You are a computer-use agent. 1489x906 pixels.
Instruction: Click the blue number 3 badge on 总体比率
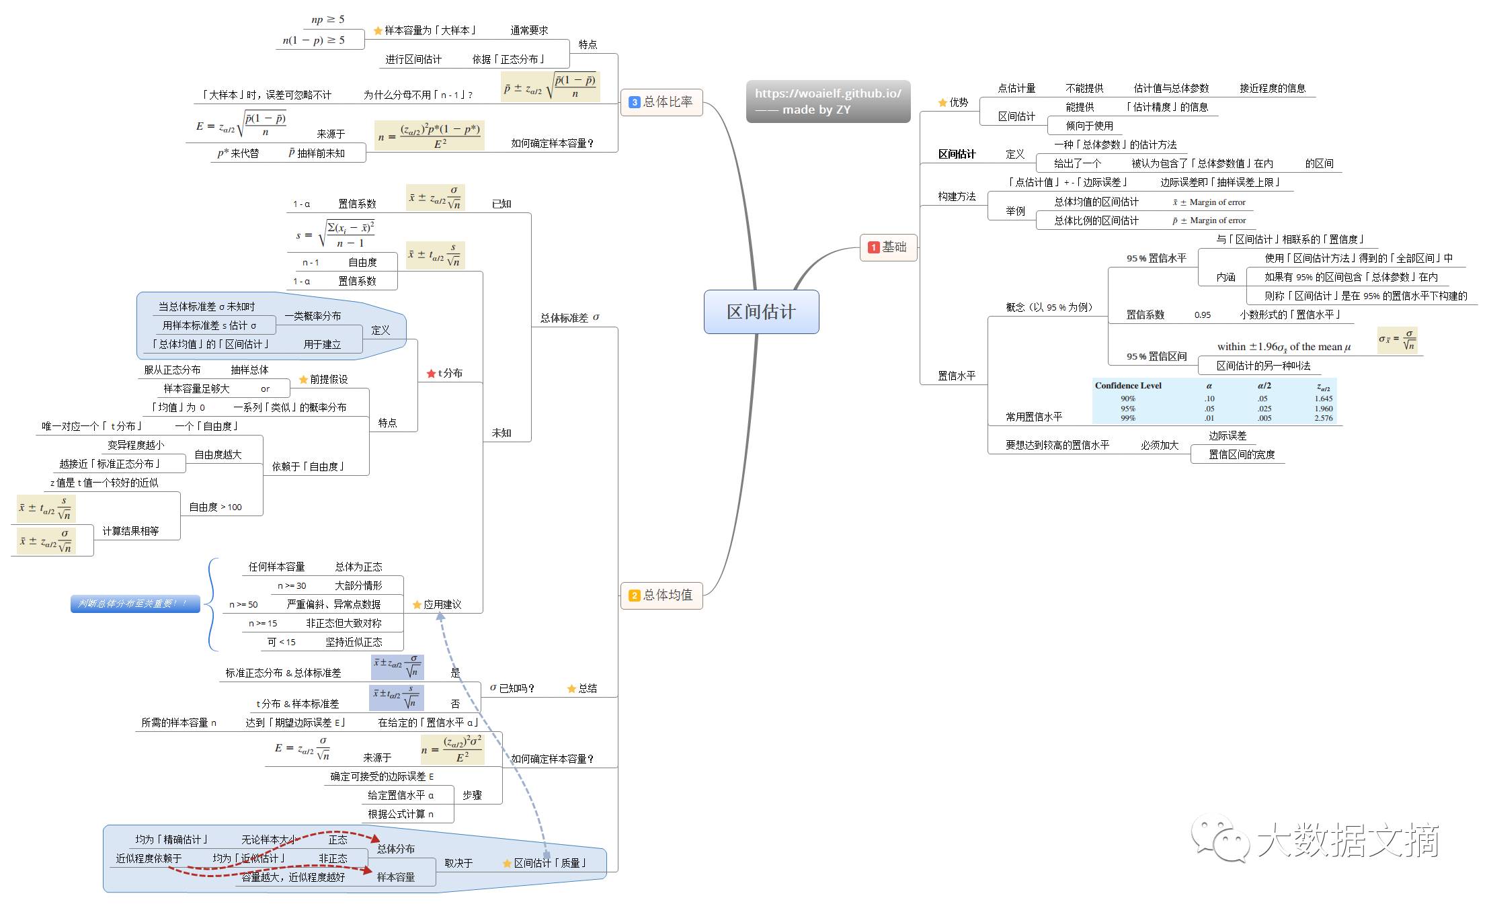[x=634, y=102]
